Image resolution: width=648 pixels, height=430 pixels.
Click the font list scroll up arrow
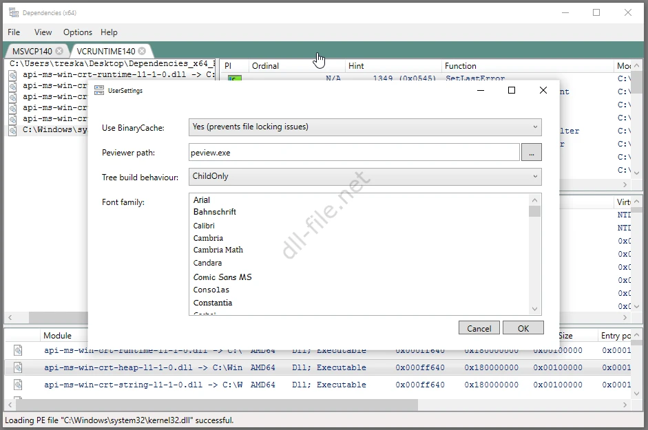point(535,200)
